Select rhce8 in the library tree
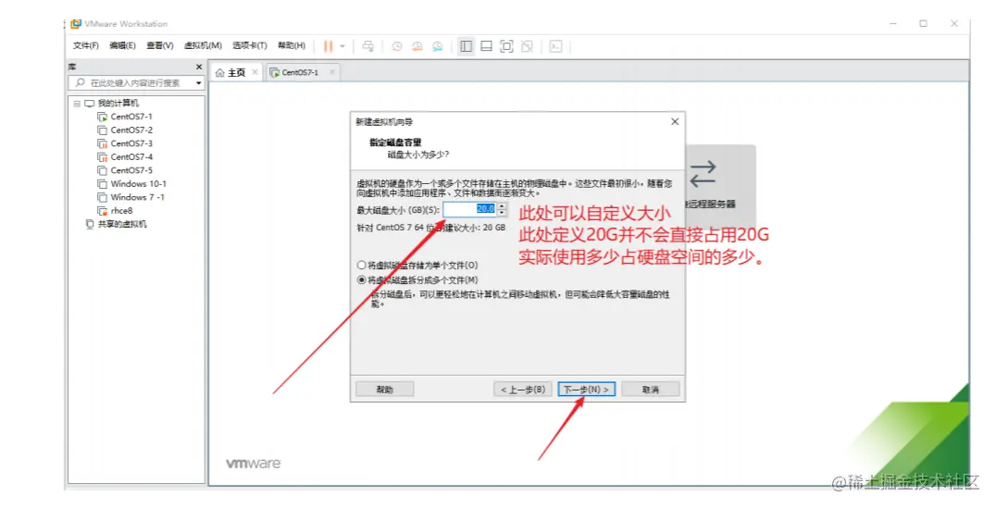 (121, 210)
